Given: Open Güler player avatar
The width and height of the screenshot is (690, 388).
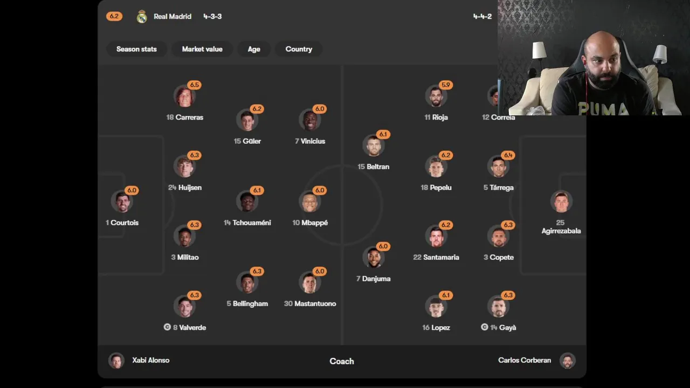Looking at the screenshot, I should (247, 120).
